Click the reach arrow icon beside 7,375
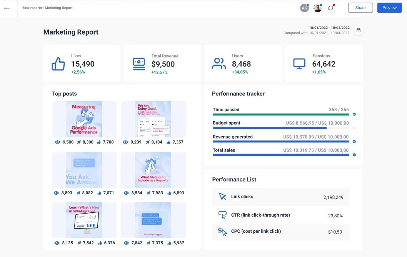Screen dimensions: 407x257 click(x=148, y=243)
